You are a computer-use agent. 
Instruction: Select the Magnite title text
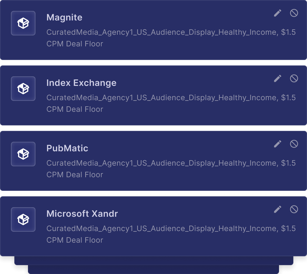(64, 17)
